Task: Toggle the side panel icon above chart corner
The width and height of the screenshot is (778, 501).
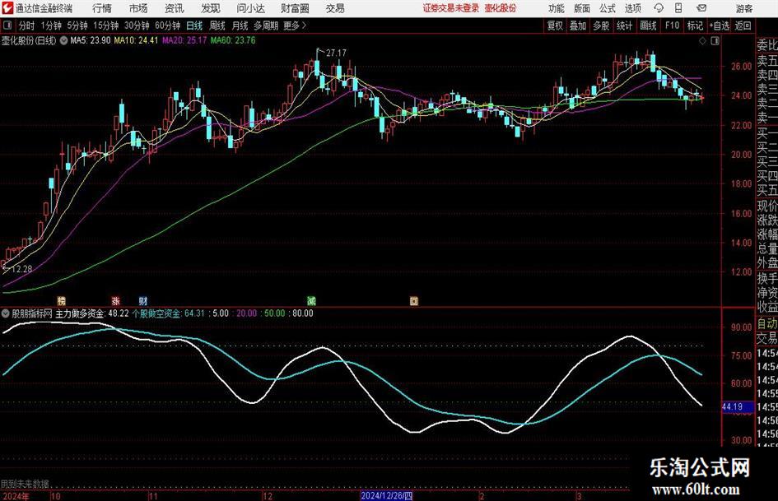Action: click(715, 41)
